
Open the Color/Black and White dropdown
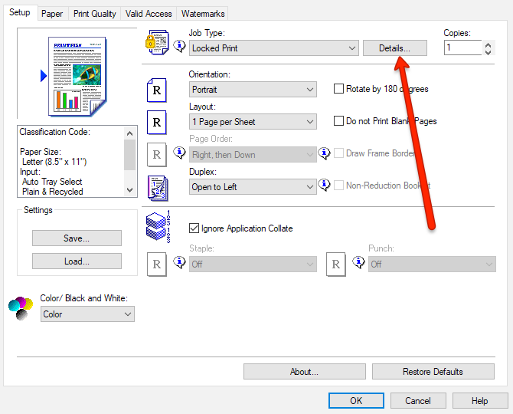pyautogui.click(x=87, y=314)
